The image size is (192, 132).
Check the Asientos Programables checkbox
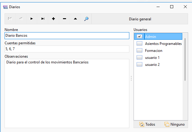[139, 43]
